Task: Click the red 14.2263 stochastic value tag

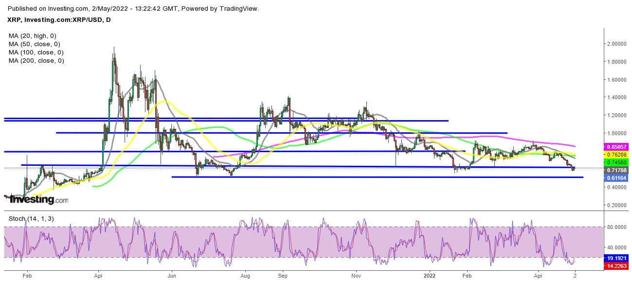Action: (x=617, y=266)
